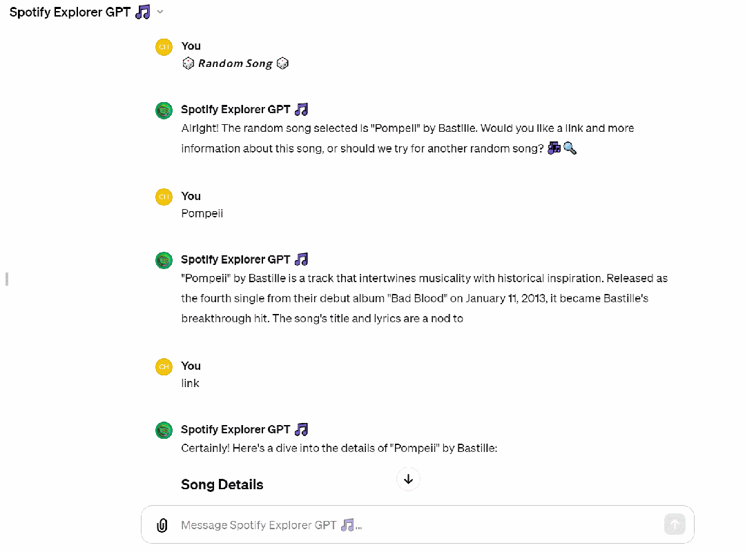Viewport: 745px width, 552px height.
Task: Click the "You" name above the "link" message
Action: pyautogui.click(x=191, y=366)
